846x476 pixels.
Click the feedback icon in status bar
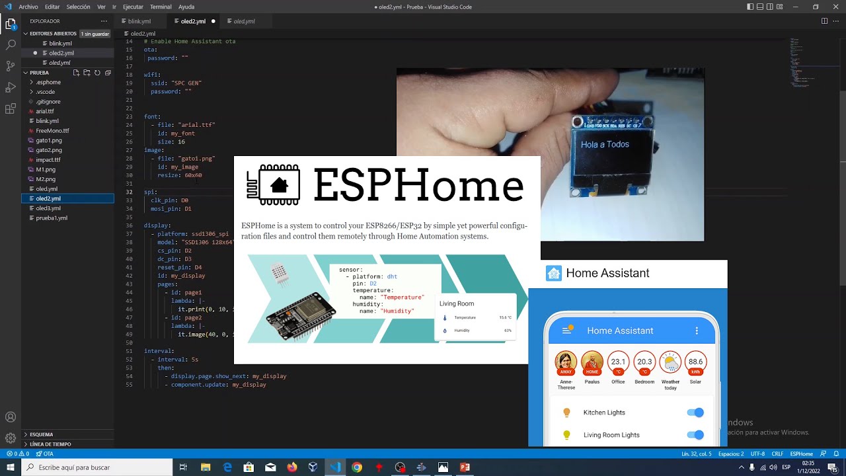(823, 454)
